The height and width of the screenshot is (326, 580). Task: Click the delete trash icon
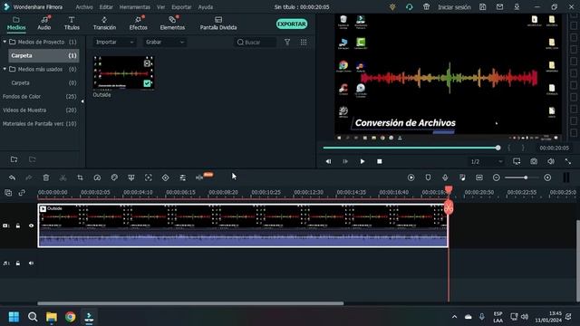click(x=46, y=177)
